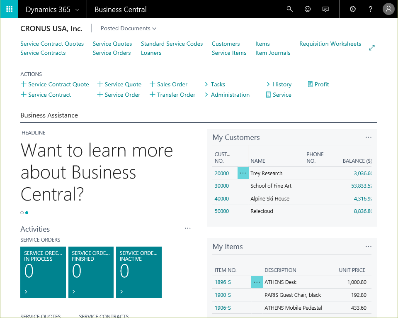Expand the History action group
The width and height of the screenshot is (398, 318).
pyautogui.click(x=279, y=84)
